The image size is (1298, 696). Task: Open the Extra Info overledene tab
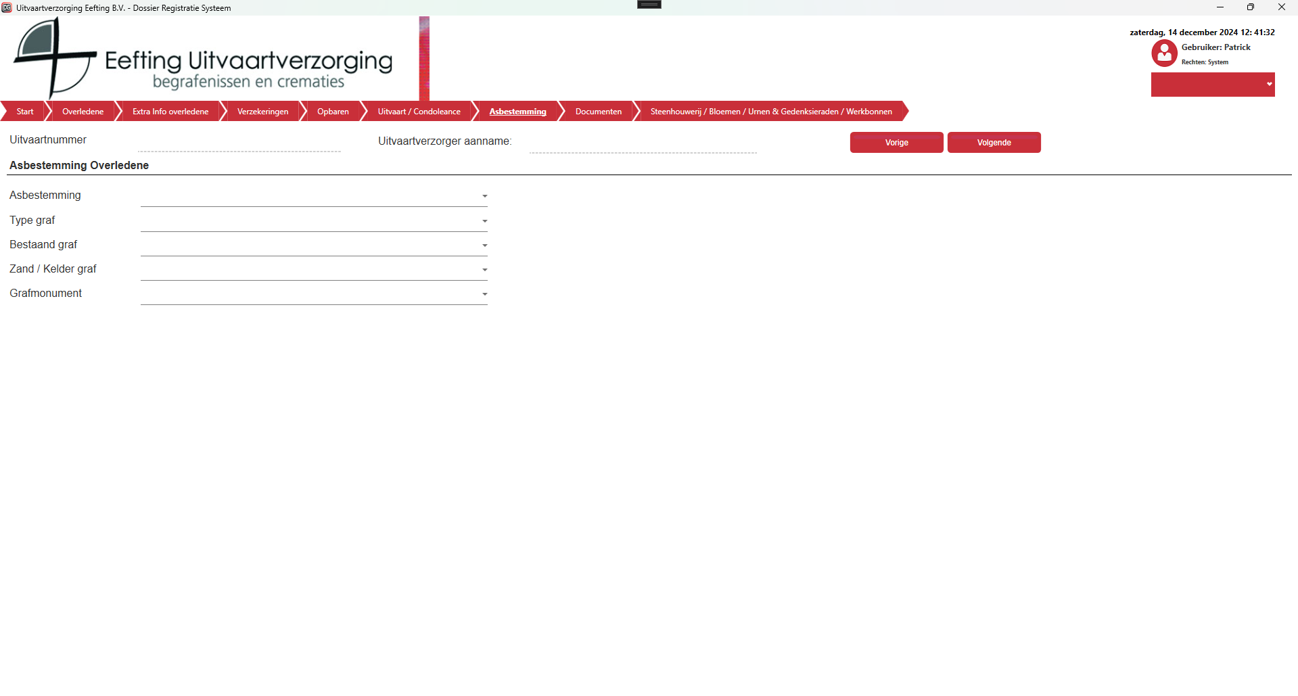(x=170, y=112)
